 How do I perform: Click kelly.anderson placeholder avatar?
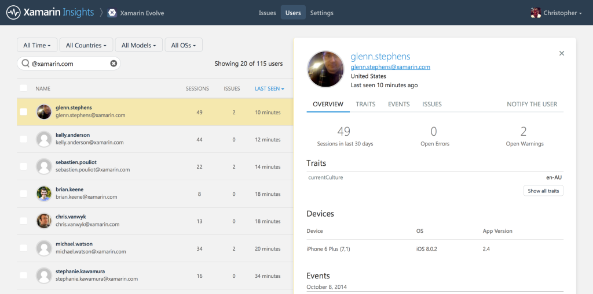(x=44, y=139)
